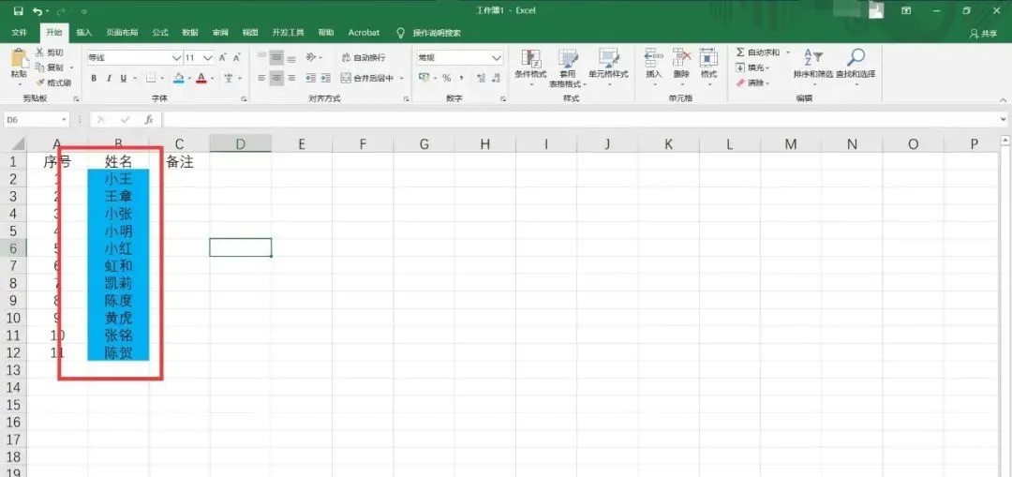Click the comma style icon
The width and height of the screenshot is (1012, 477).
coord(462,78)
